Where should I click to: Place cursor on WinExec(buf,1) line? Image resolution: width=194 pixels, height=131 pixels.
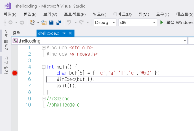pos(76,79)
